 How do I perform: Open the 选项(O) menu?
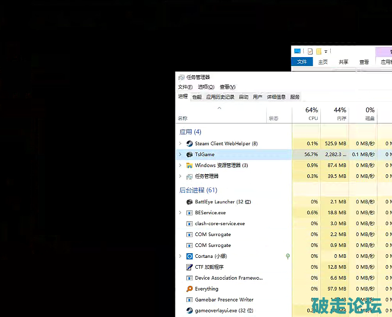(x=206, y=87)
